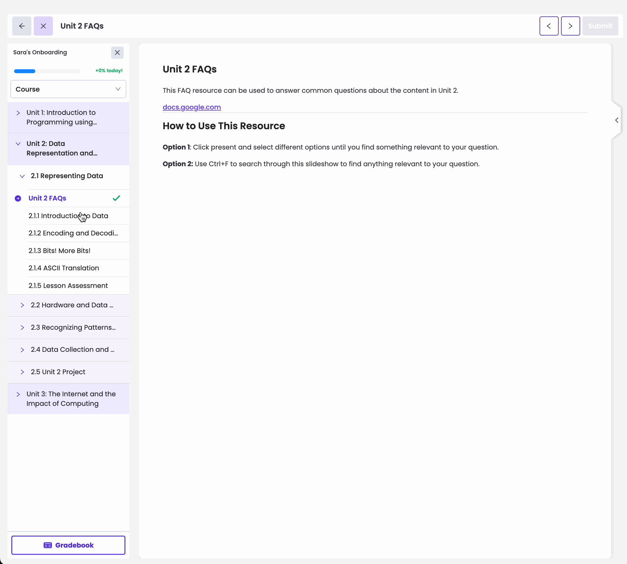
Task: Click the green checkmark icon on Unit 2 FAQs
Action: 116,198
